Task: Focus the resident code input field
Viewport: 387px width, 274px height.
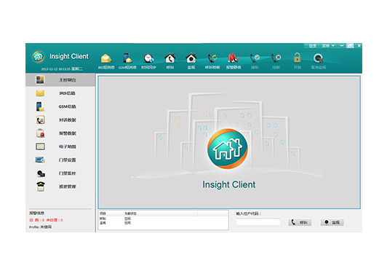Action: [x=258, y=222]
